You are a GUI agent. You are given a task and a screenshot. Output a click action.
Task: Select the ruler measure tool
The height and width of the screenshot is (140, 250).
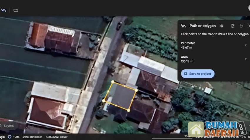tap(16, 10)
